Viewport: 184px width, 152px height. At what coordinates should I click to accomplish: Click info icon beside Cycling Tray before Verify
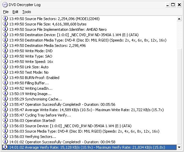(5, 115)
